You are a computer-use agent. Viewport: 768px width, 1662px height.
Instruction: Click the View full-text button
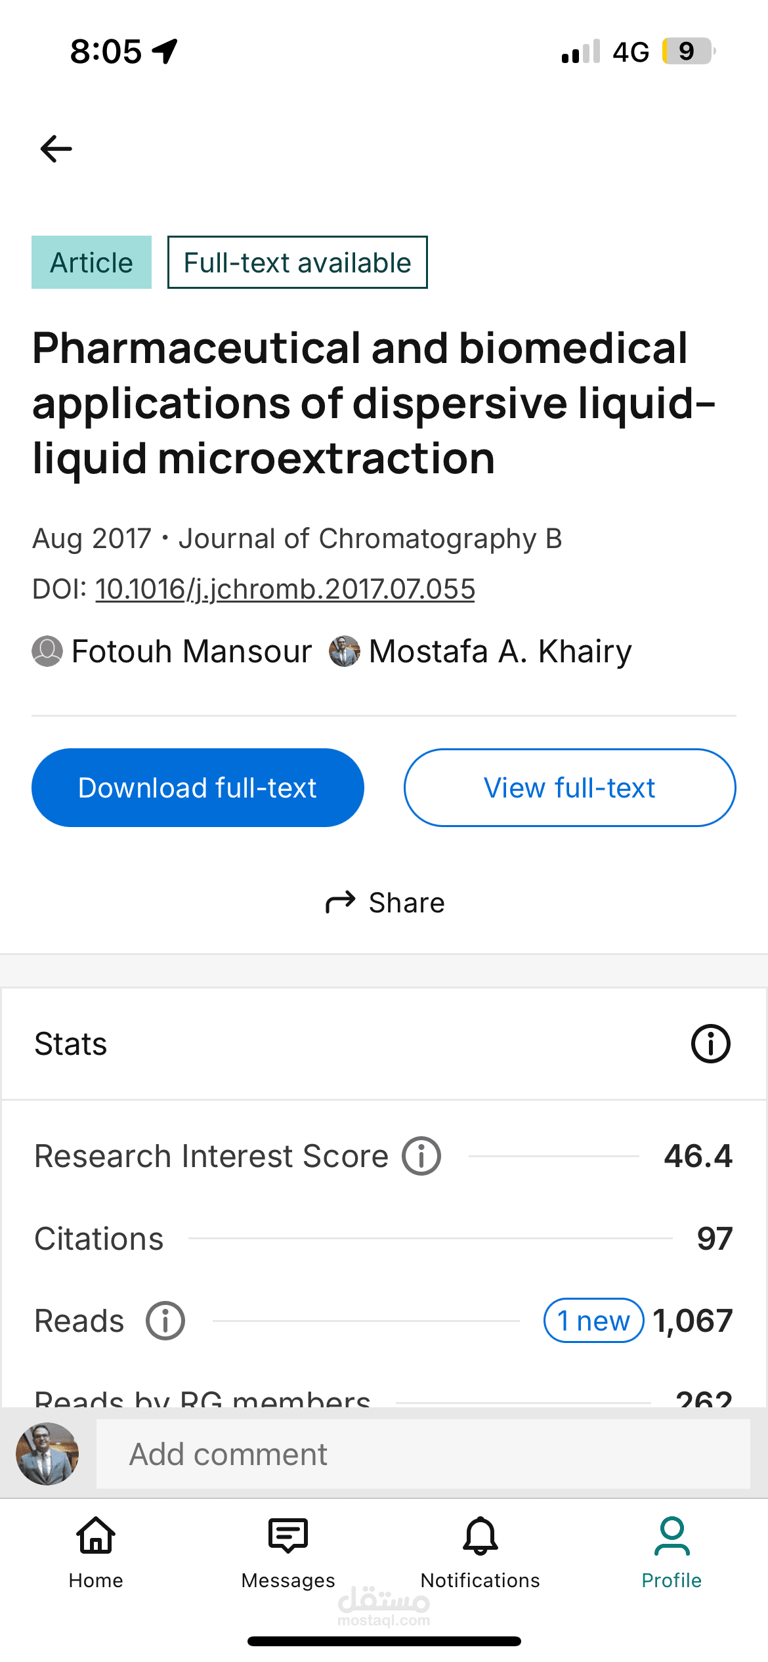point(570,788)
